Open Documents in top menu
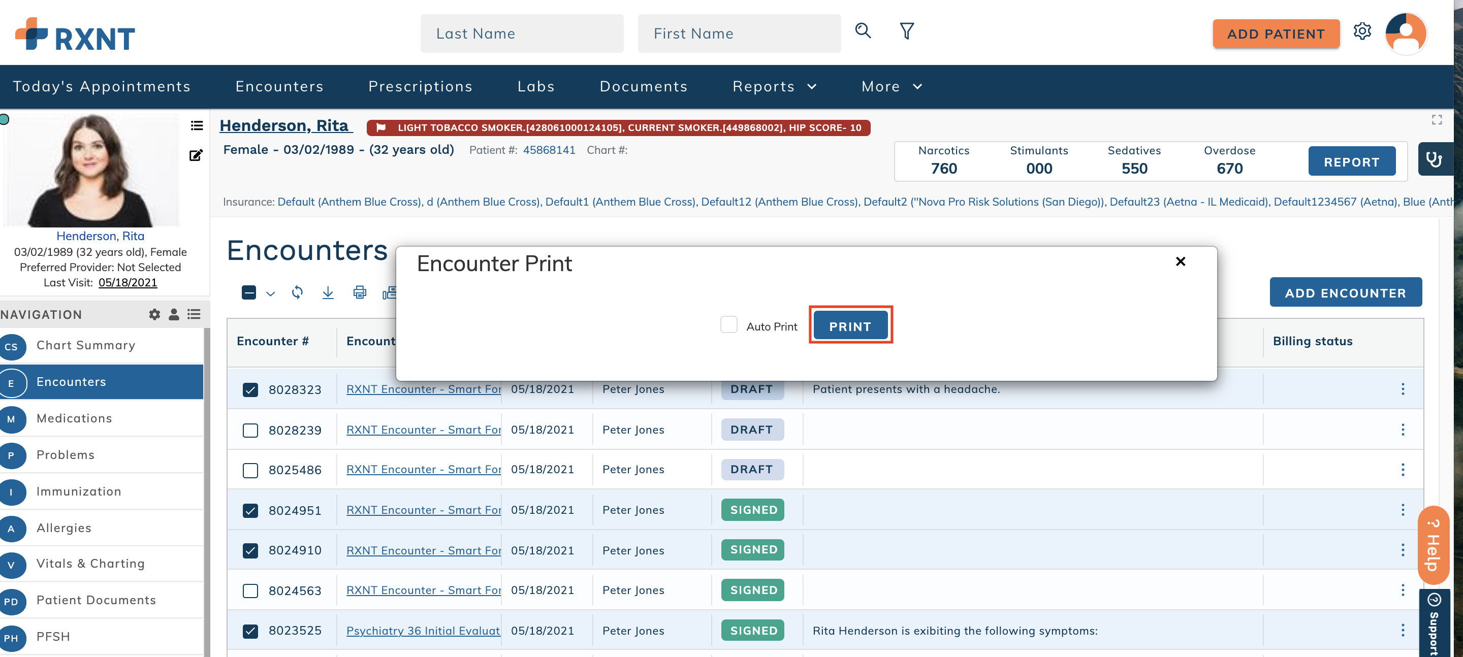This screenshot has width=1463, height=657. 644,86
